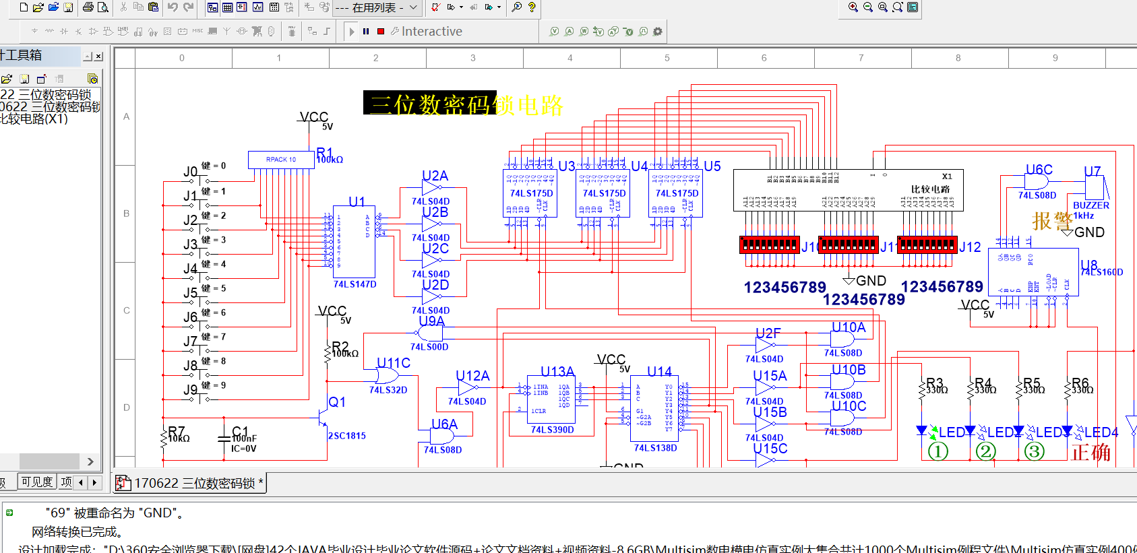Open Multisim help question mark
This screenshot has height=553, width=1137.
coord(532,7)
